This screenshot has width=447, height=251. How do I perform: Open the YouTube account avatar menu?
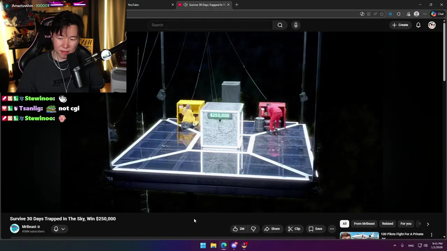click(432, 25)
